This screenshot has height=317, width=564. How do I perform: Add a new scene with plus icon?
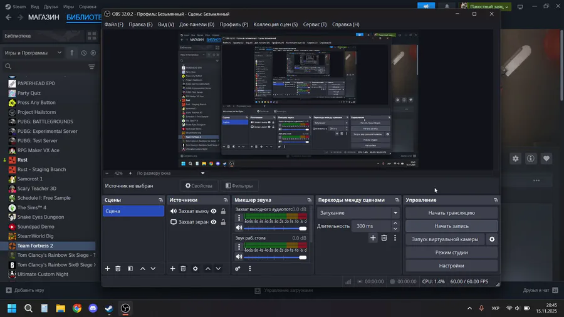click(107, 269)
